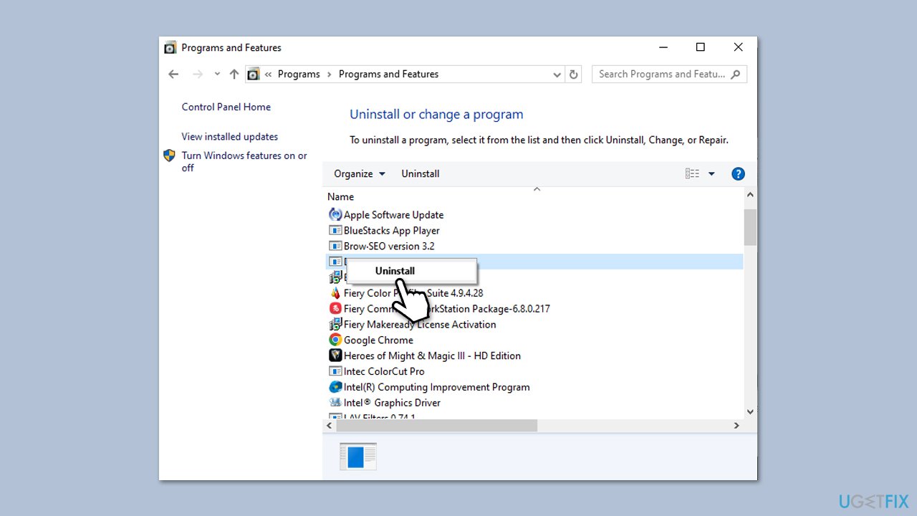917x516 pixels.
Task: Click the Up one level arrow
Action: (x=234, y=74)
